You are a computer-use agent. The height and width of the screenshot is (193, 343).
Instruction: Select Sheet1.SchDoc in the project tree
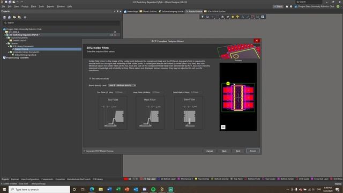18,41
